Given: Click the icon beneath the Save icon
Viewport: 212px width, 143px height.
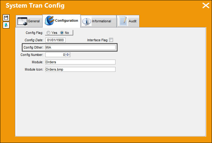Looking at the screenshot, I should 6,25.
